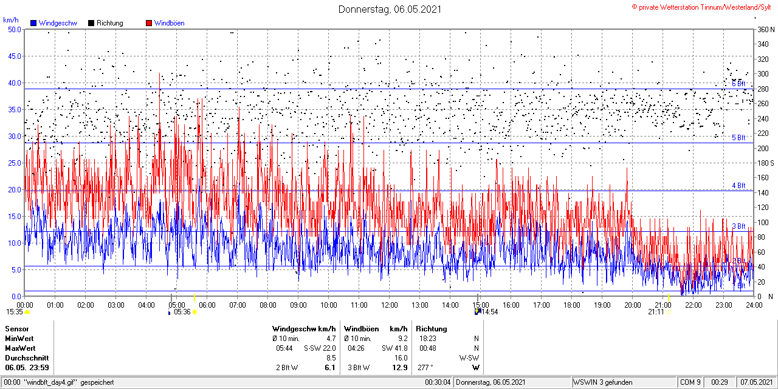Click the red Windböen legend swatch
The width and height of the screenshot is (778, 389).
[149, 23]
